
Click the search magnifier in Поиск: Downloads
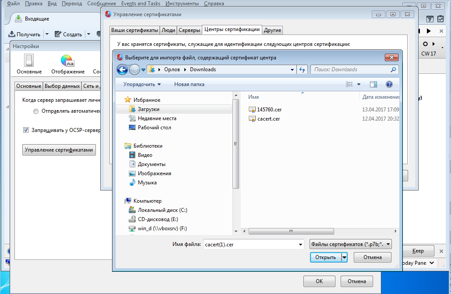pyautogui.click(x=393, y=69)
